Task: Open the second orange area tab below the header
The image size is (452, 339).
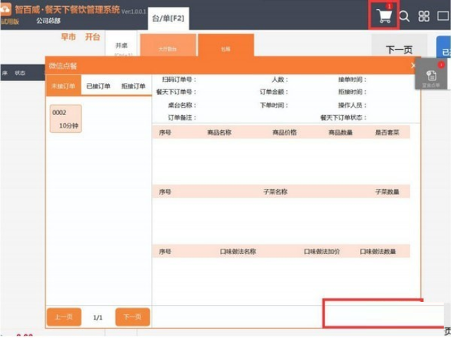Action: 226,45
